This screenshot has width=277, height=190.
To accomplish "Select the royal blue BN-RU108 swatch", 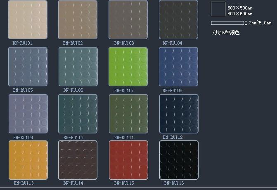I will (178, 66).
